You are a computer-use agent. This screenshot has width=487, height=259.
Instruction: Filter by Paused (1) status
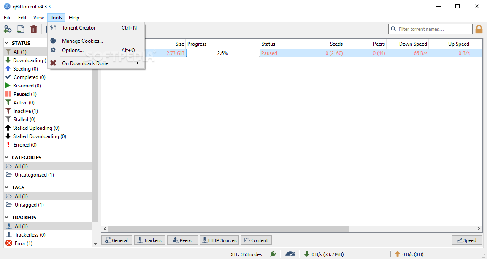(48, 94)
